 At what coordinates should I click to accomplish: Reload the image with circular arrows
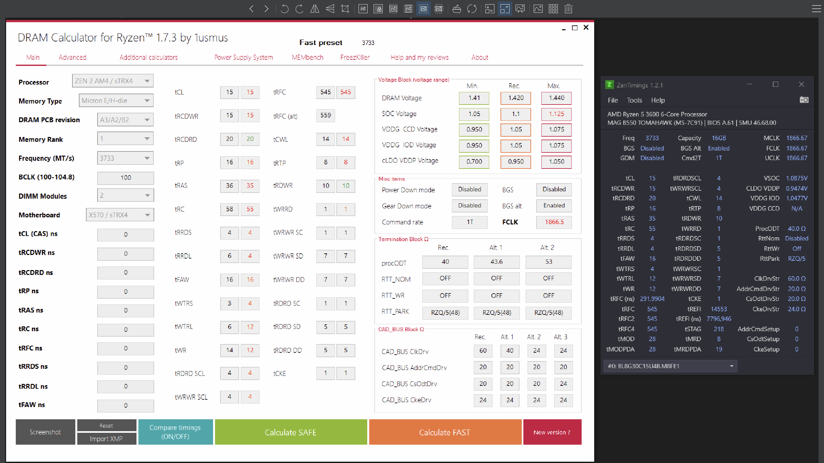[x=472, y=9]
